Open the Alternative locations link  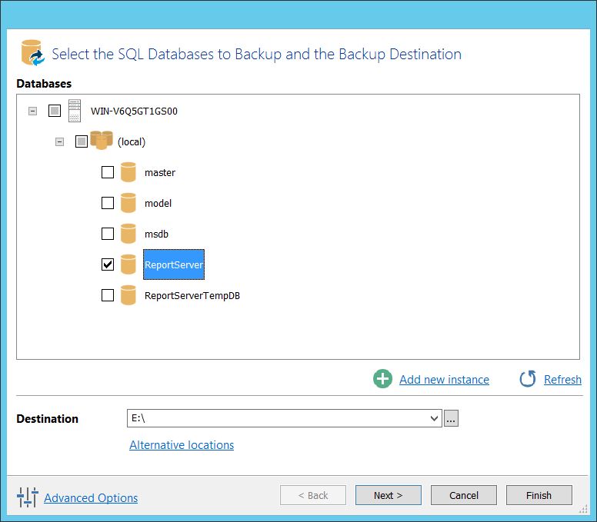click(182, 445)
